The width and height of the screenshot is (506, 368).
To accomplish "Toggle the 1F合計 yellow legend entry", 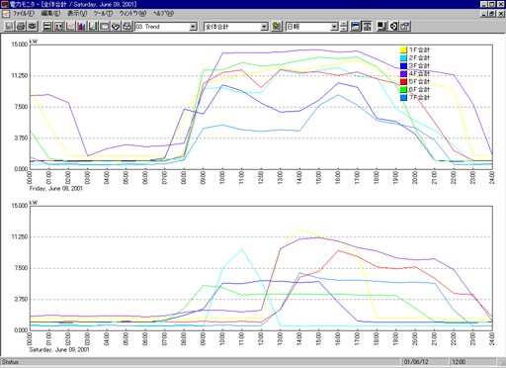I will pos(415,49).
